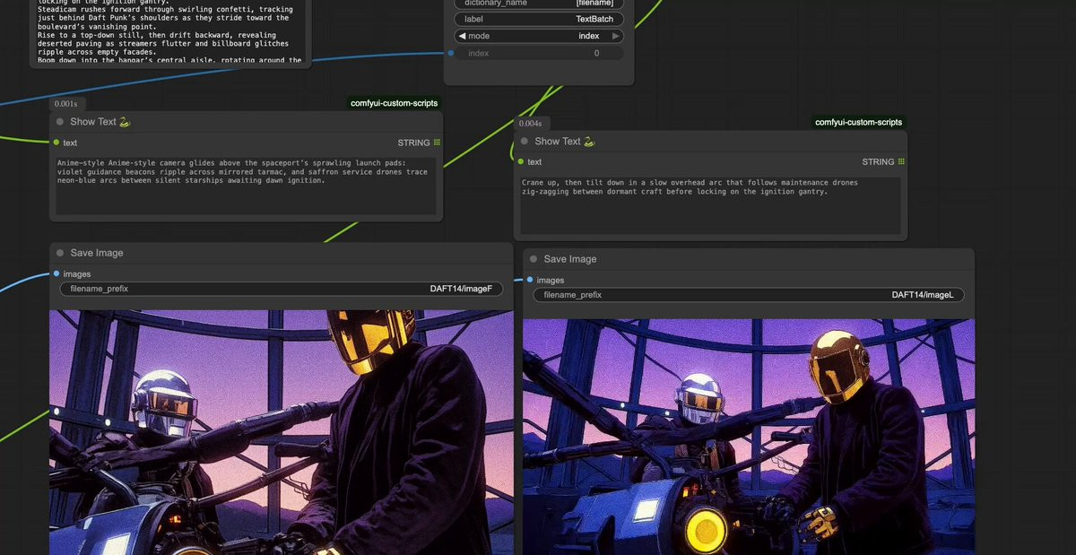
Task: Collapse the left Show Text node via its gray dot
Action: click(60, 122)
